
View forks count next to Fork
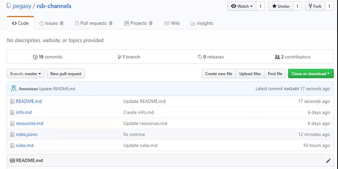[329, 6]
